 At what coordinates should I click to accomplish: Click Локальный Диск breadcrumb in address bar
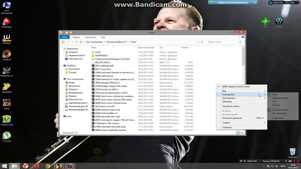pyautogui.click(x=117, y=42)
